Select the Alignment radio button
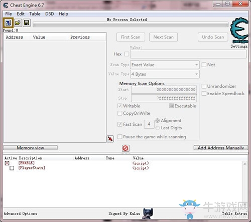This screenshot has width=251, height=222. point(158,120)
